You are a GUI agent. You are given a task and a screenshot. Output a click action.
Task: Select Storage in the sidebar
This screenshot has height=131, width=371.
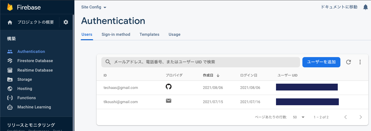point(25,79)
